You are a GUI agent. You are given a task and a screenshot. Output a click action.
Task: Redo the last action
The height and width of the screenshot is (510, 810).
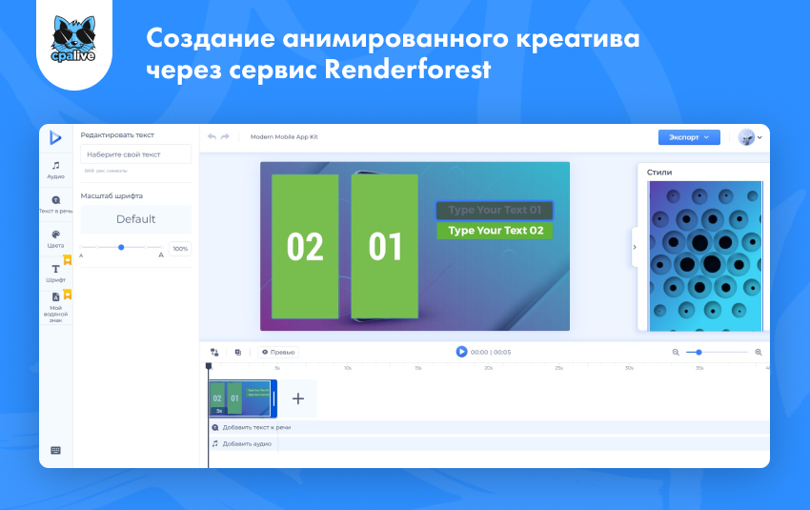pos(225,137)
